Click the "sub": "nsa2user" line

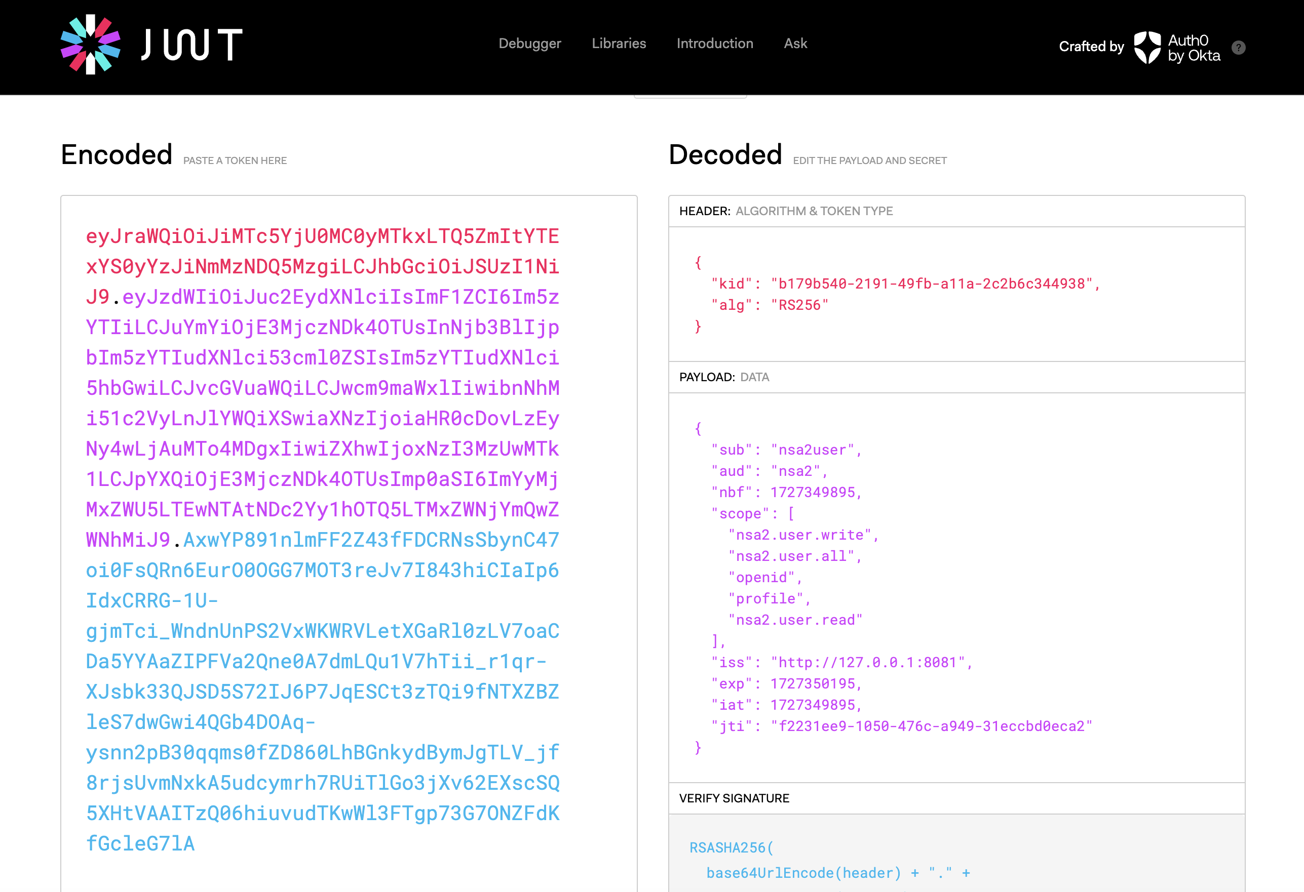coord(786,450)
